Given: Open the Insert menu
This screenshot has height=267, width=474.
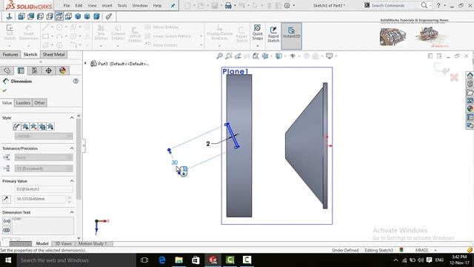Looking at the screenshot, I should (x=107, y=5).
